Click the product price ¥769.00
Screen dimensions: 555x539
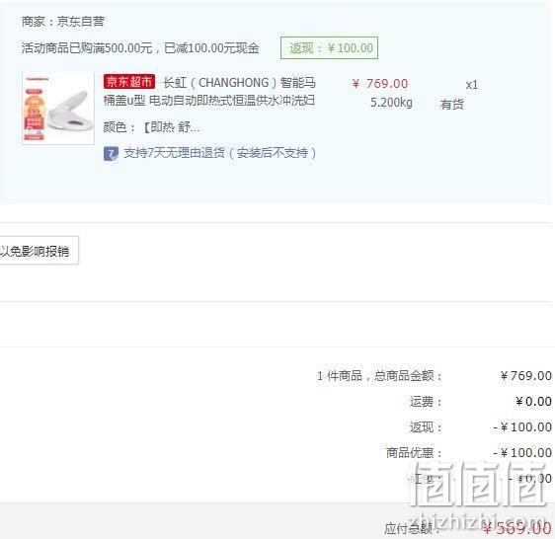(x=380, y=84)
